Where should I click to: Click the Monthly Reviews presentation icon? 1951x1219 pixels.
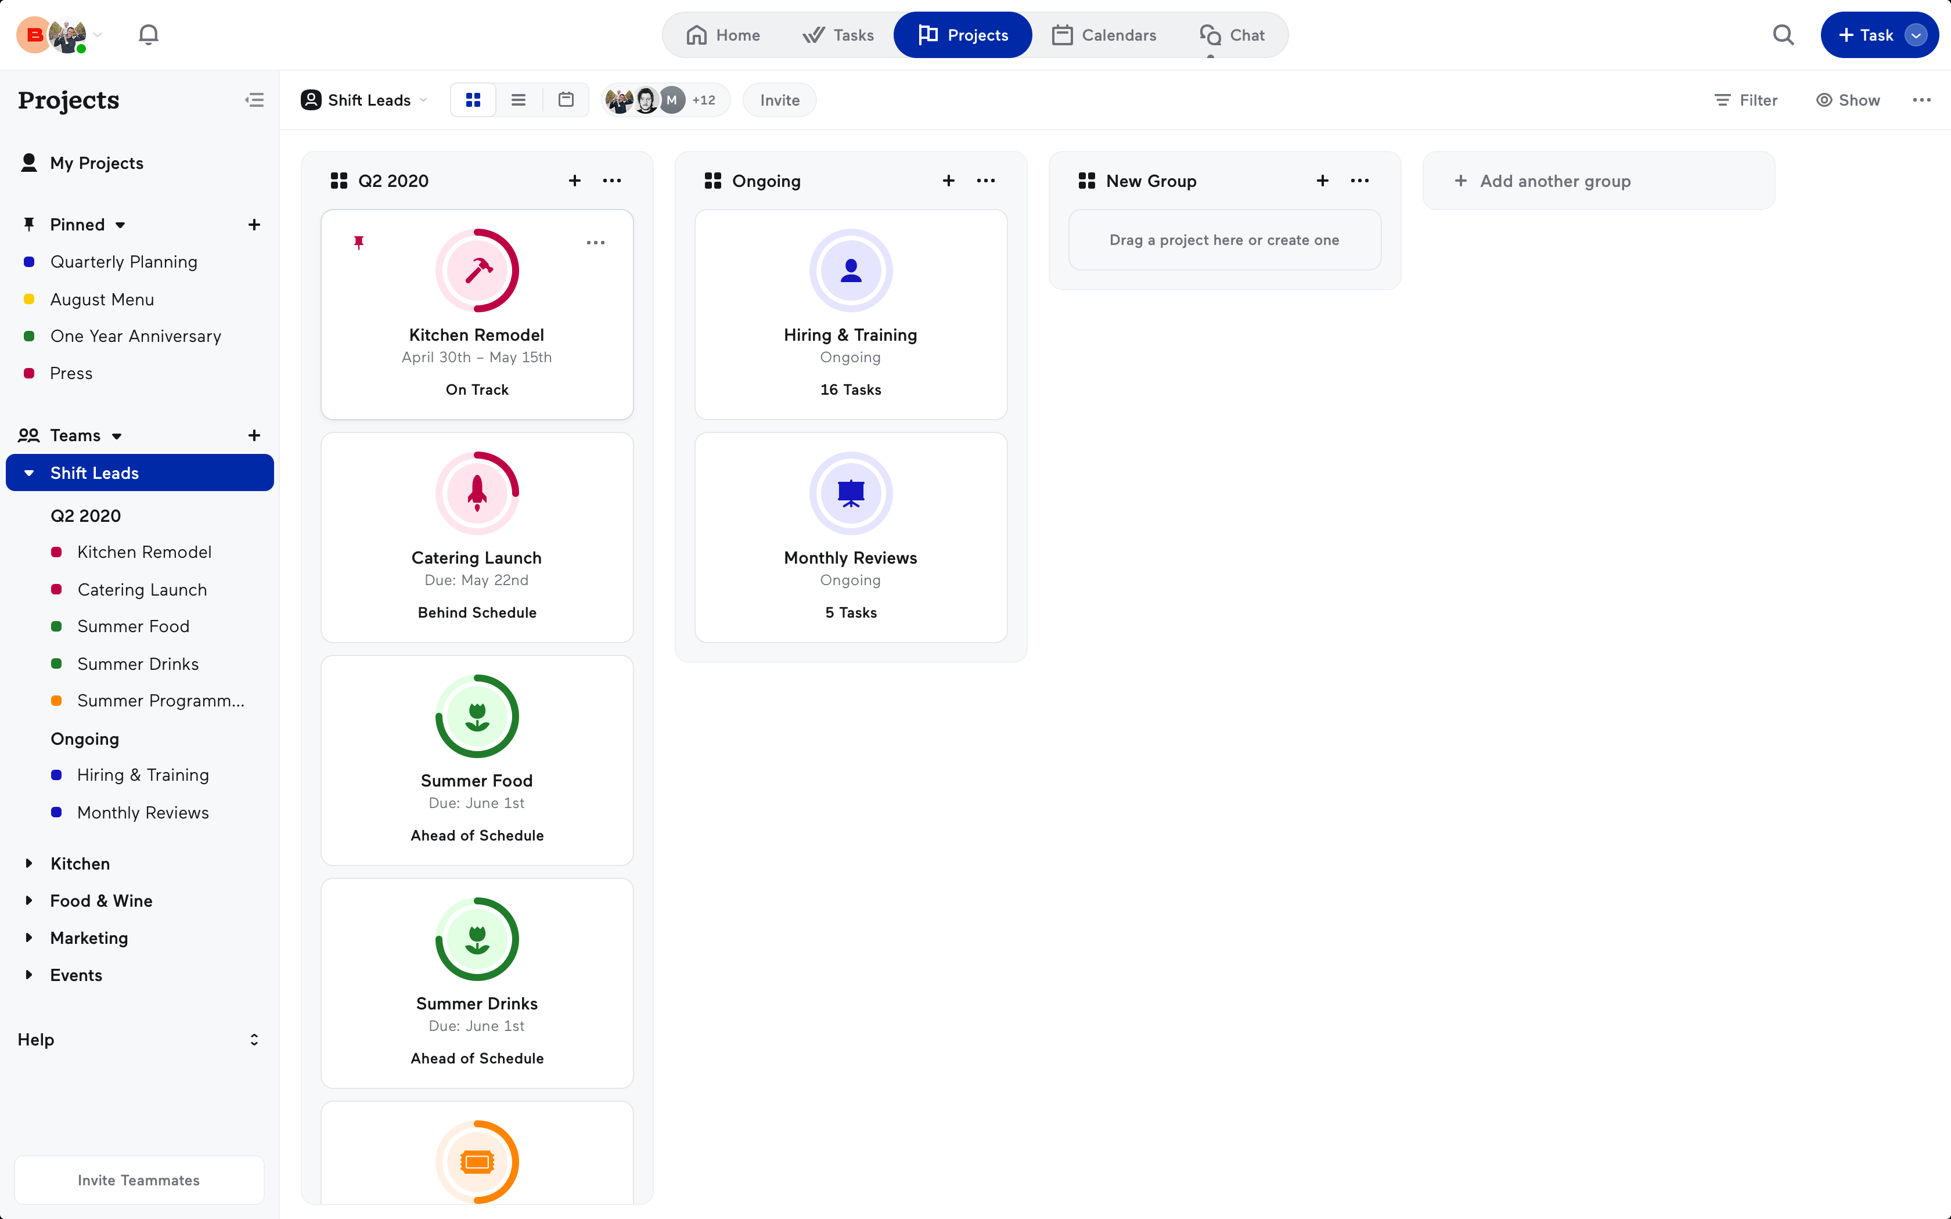(x=851, y=493)
